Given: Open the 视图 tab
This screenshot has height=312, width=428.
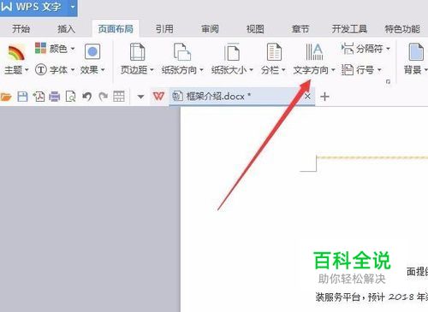Looking at the screenshot, I should point(255,29).
